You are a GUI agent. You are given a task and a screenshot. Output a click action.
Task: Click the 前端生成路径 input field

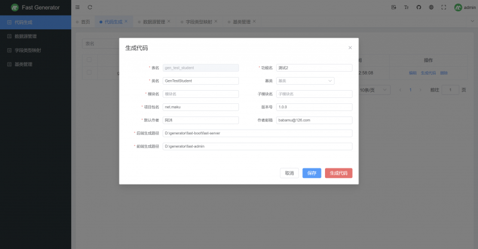point(258,146)
